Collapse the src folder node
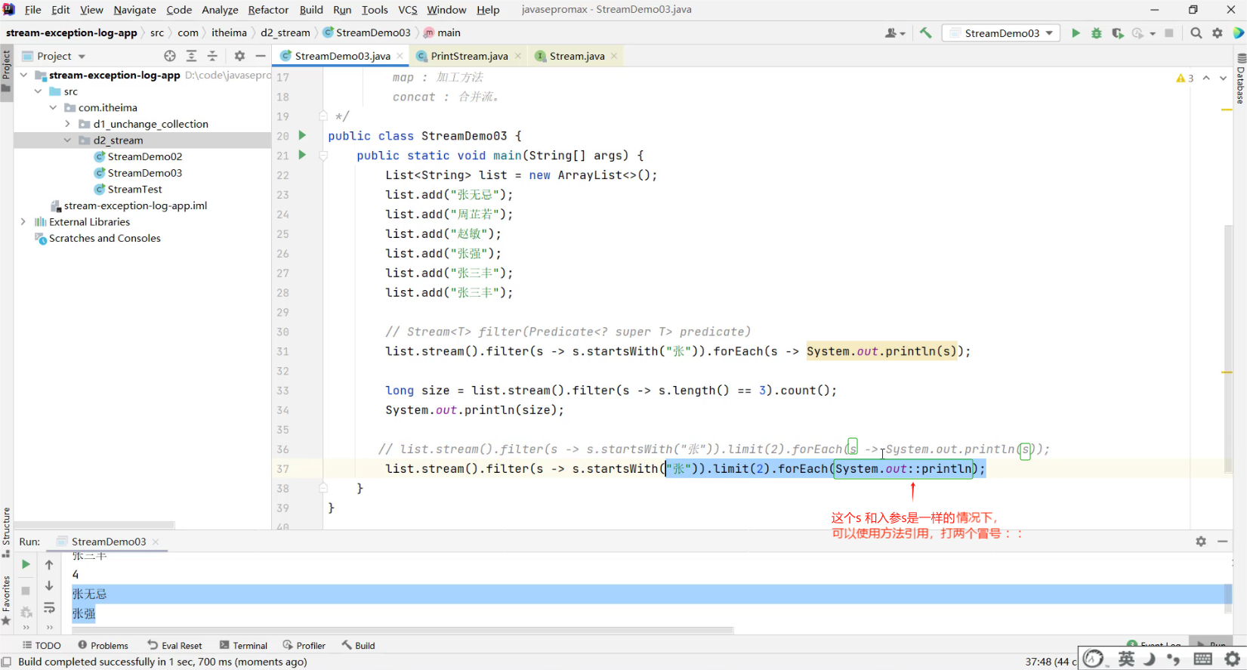Screen dimensions: 1247x670 pyautogui.click(x=38, y=91)
